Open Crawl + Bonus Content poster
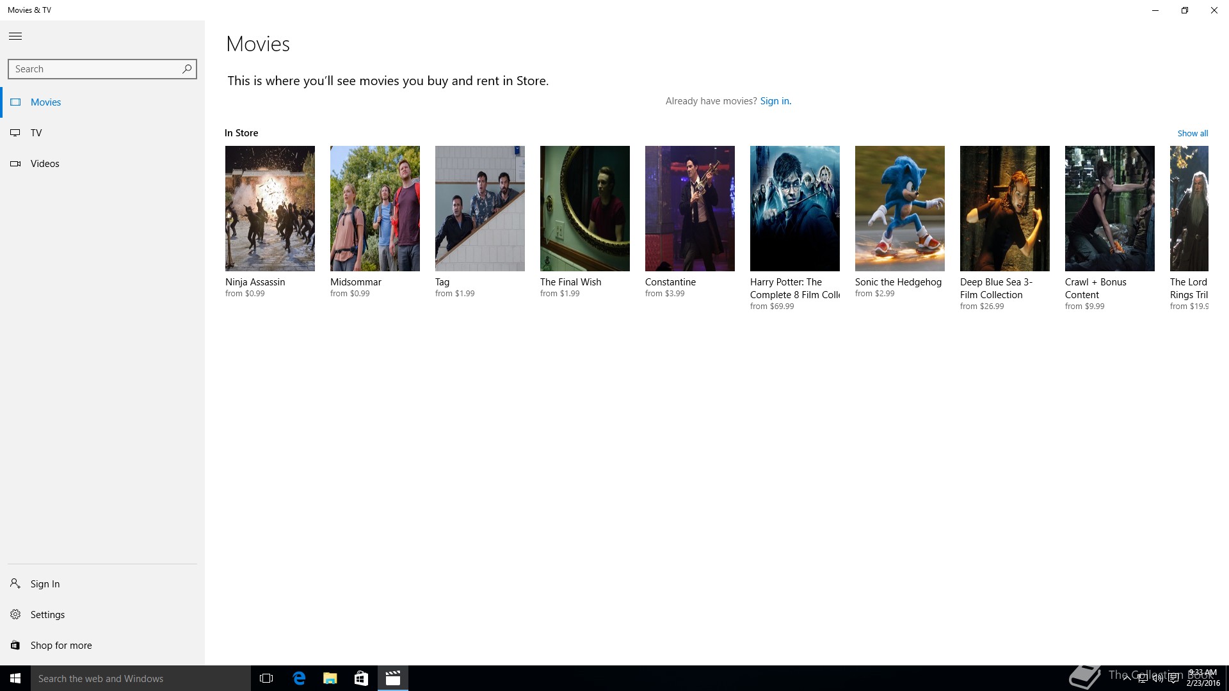Image resolution: width=1229 pixels, height=691 pixels. tap(1110, 209)
